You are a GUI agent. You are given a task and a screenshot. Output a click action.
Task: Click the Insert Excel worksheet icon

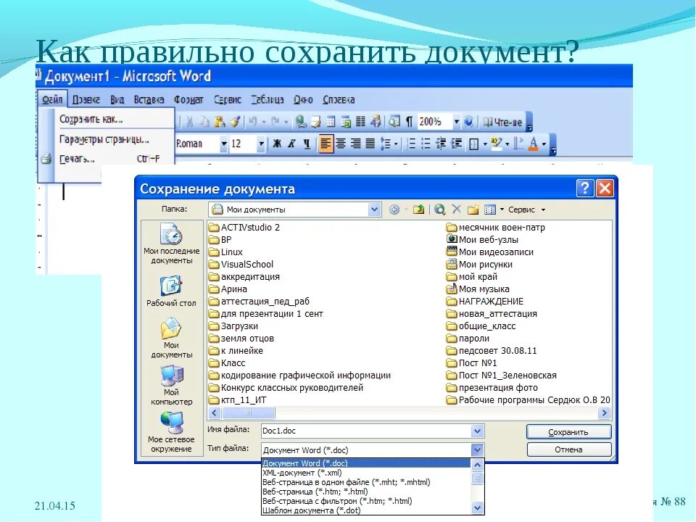(346, 122)
